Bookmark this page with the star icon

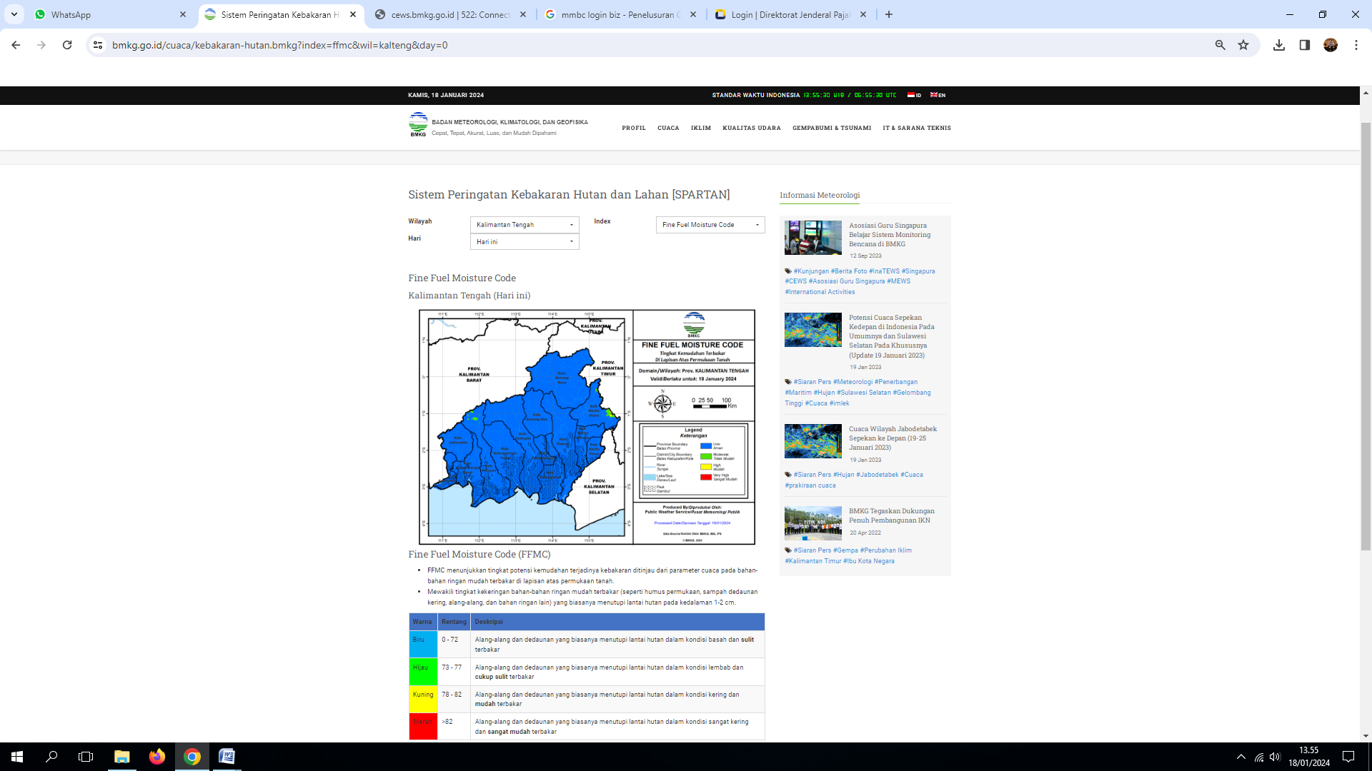pos(1243,45)
